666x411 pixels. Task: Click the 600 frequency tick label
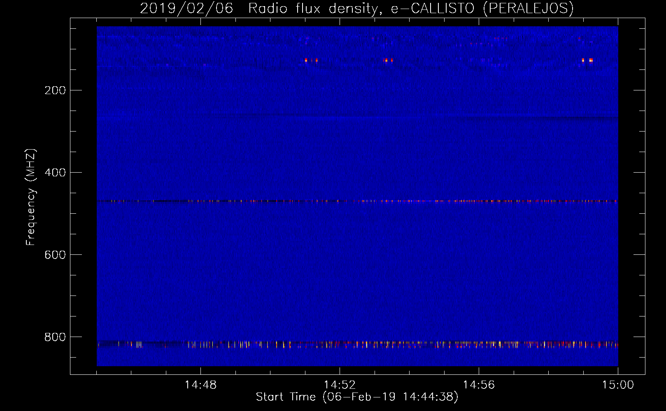(x=55, y=255)
